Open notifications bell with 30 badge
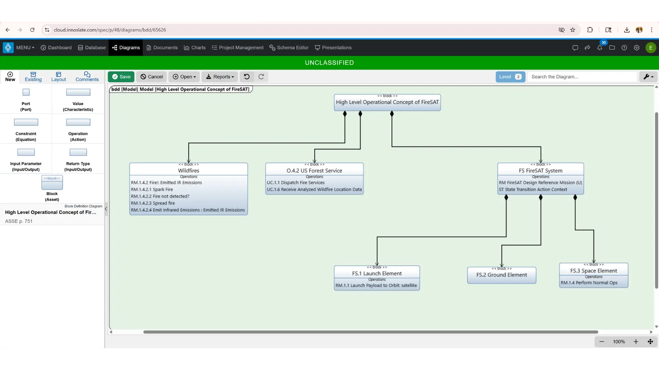This screenshot has height=370, width=659. click(600, 48)
